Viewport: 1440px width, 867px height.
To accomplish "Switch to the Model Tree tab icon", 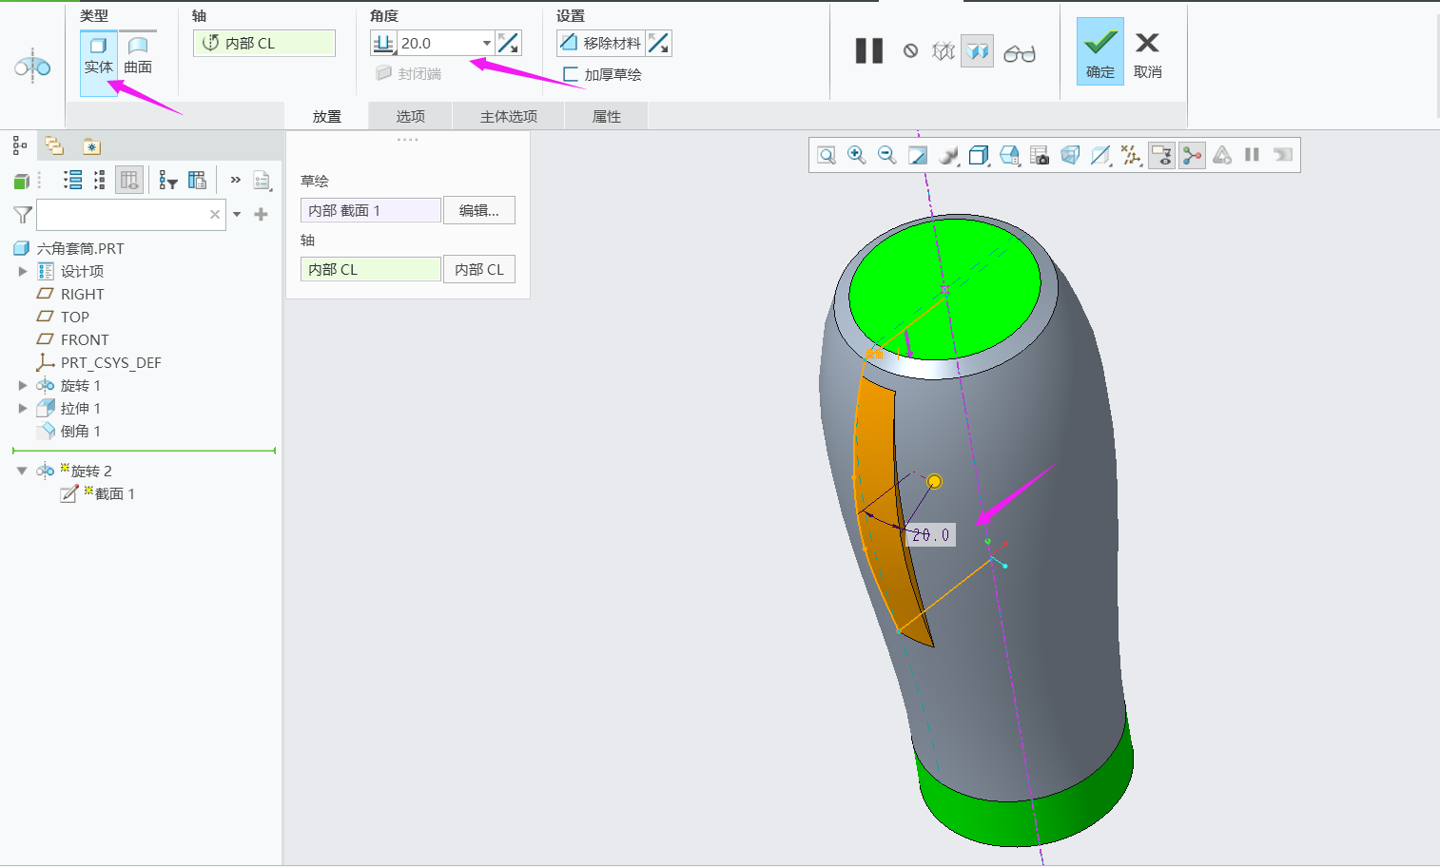I will 20,146.
